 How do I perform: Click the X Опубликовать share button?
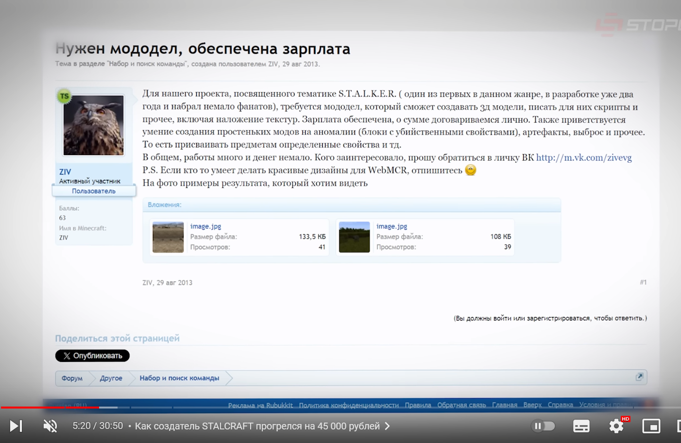pos(92,356)
